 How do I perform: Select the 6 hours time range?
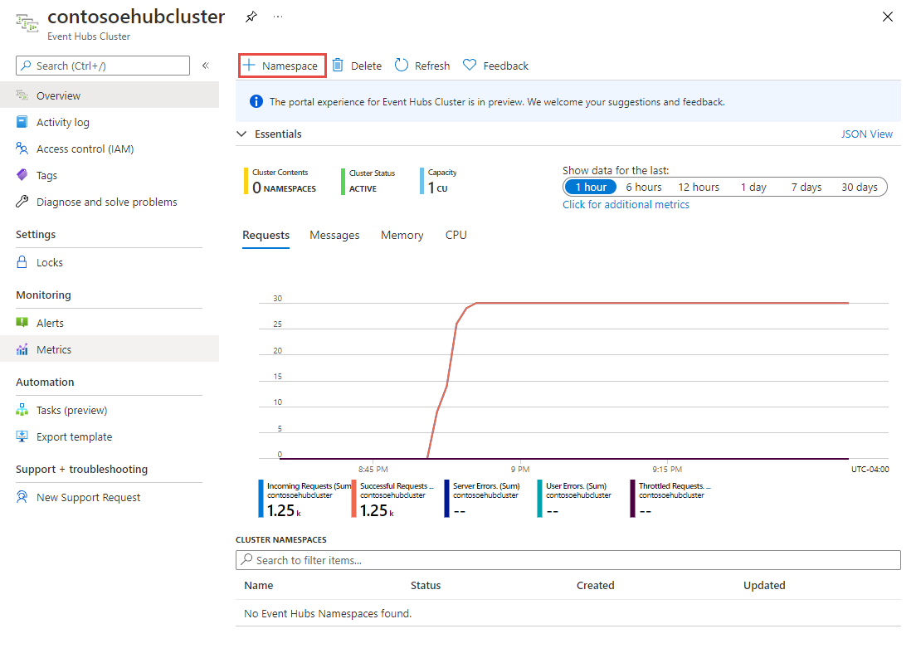coord(643,187)
